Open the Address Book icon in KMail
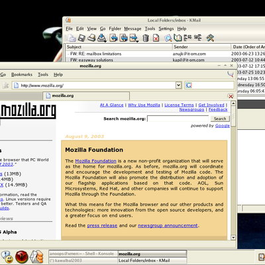Viewport: 265px width, 265px height. pyautogui.click(x=178, y=38)
